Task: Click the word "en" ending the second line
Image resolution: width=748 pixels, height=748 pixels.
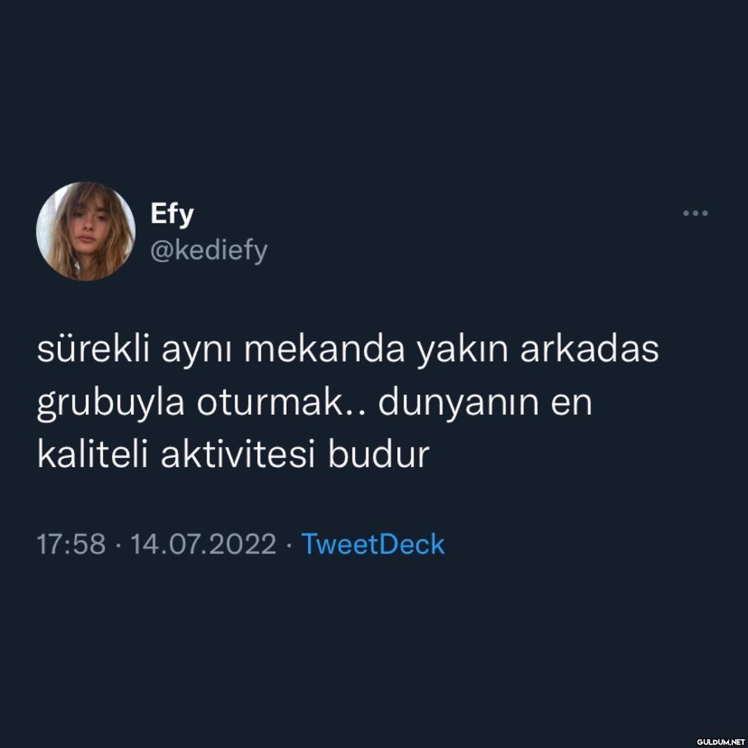Action: click(572, 404)
